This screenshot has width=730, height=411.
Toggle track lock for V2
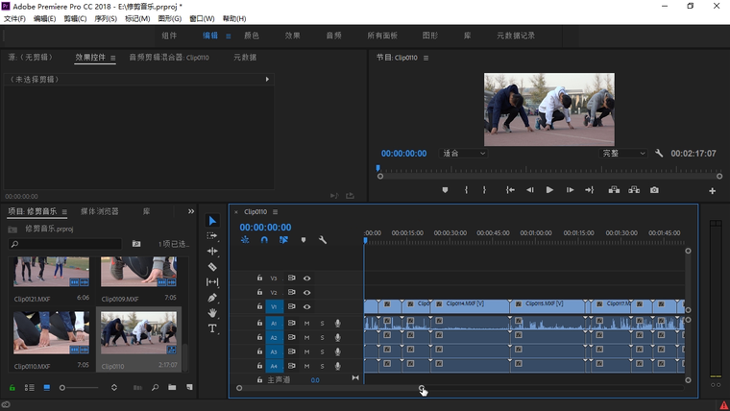pos(259,293)
